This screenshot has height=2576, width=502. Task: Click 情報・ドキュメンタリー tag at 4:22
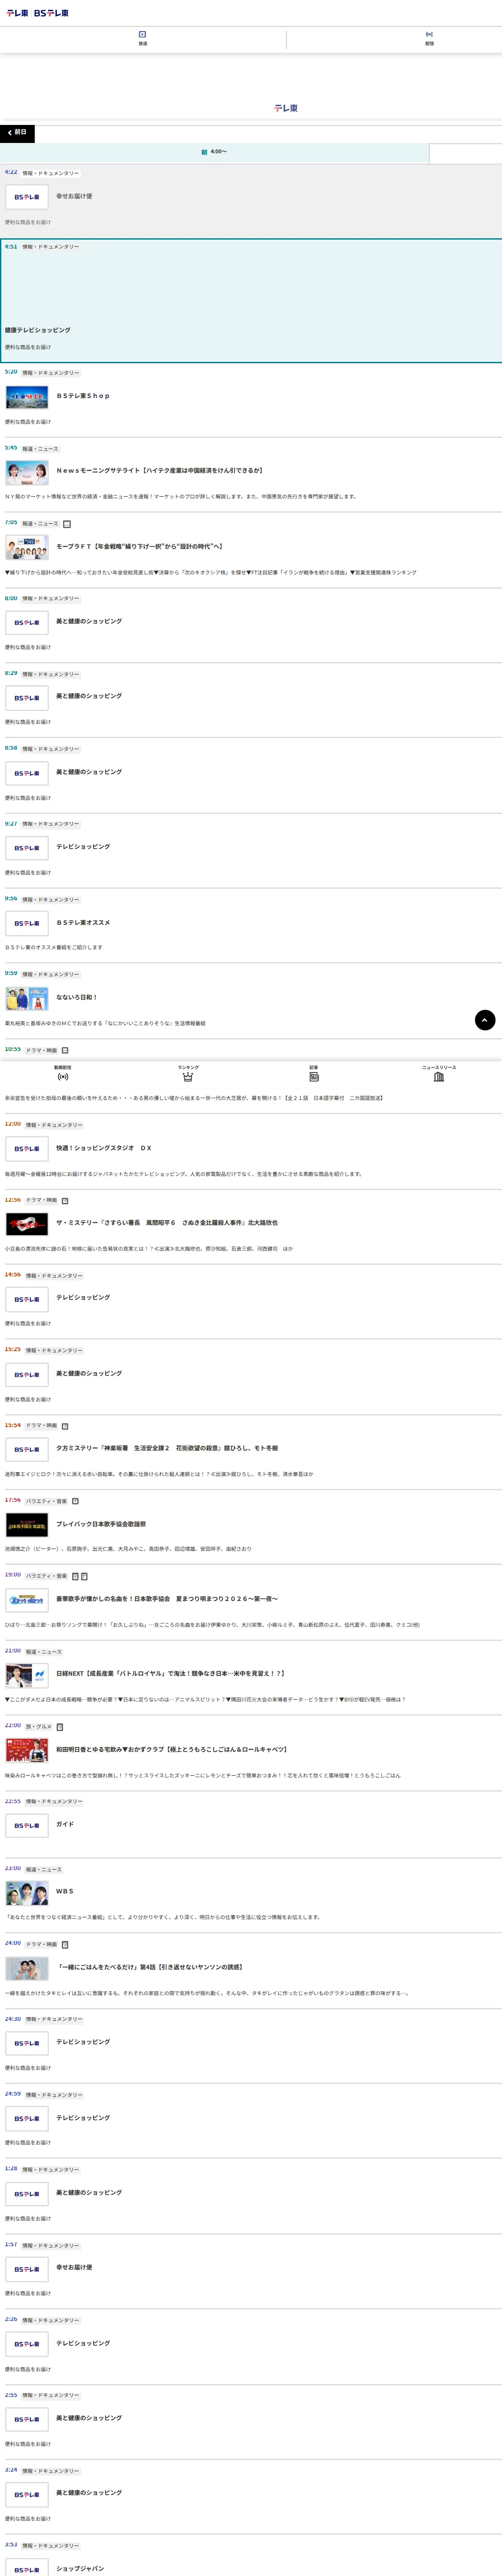pos(51,173)
